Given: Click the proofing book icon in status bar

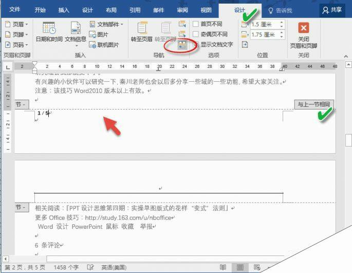Looking at the screenshot, I should [90, 267].
